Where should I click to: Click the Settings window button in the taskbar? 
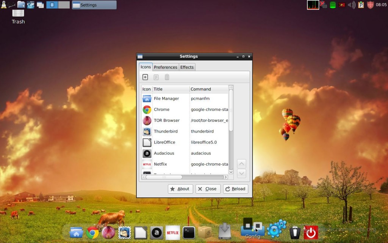[x=94, y=5]
